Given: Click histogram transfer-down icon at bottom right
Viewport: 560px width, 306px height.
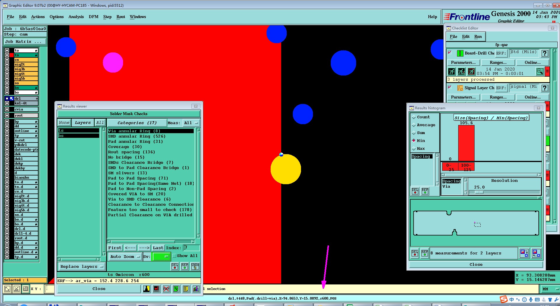Looking at the screenshot, I should pos(524,253).
